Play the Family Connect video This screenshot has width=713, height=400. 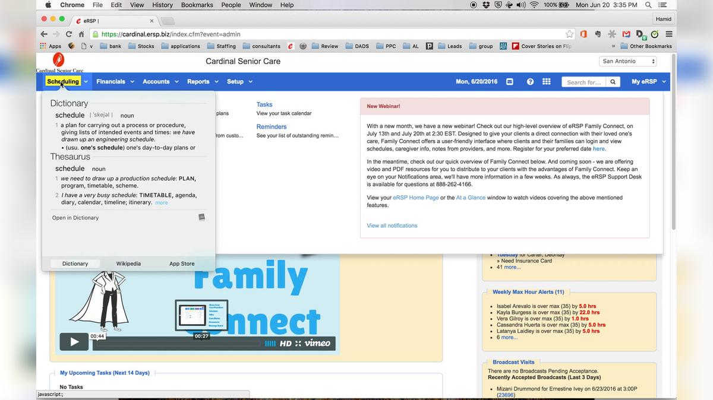pyautogui.click(x=74, y=342)
